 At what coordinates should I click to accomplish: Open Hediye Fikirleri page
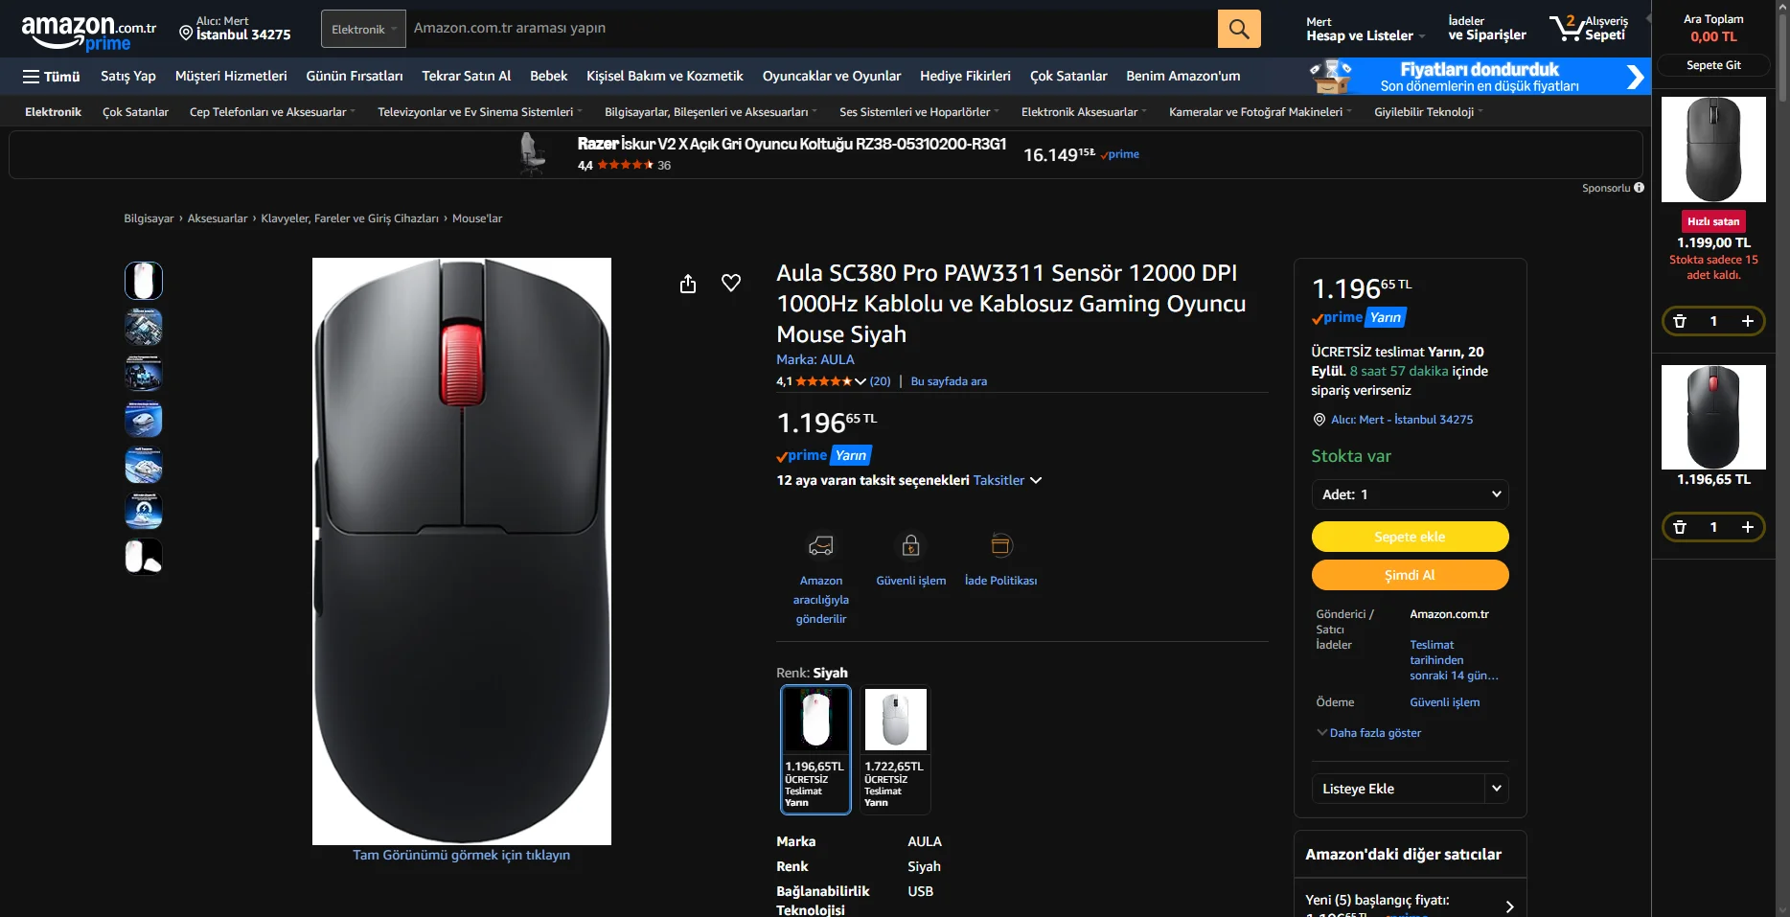click(x=965, y=76)
